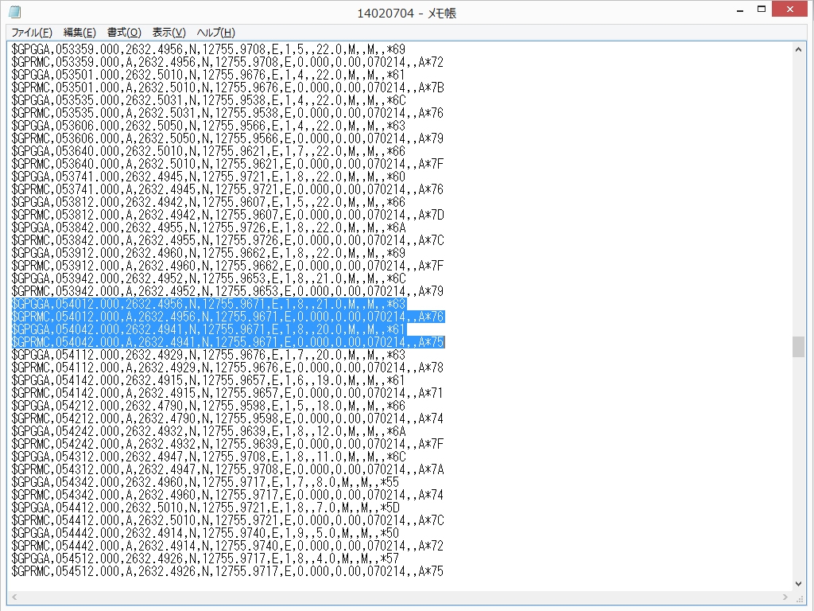Viewport: 814px width, 611px height.
Task: Click the line $GPGGA,053912.000 ending *69
Action: pos(208,253)
